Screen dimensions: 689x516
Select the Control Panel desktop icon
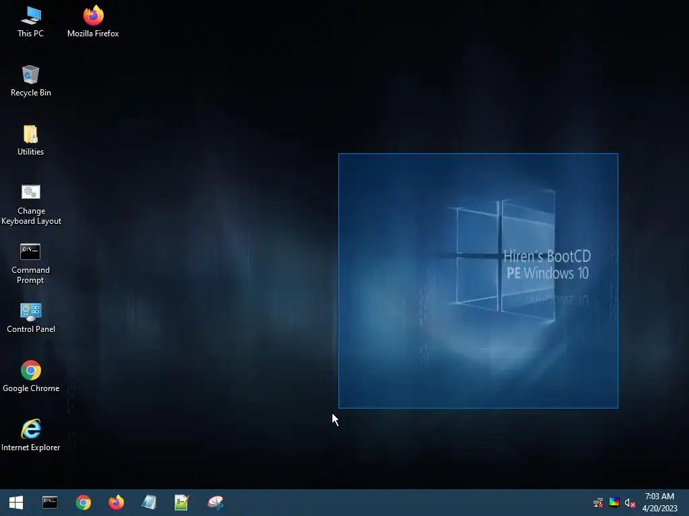point(31,318)
